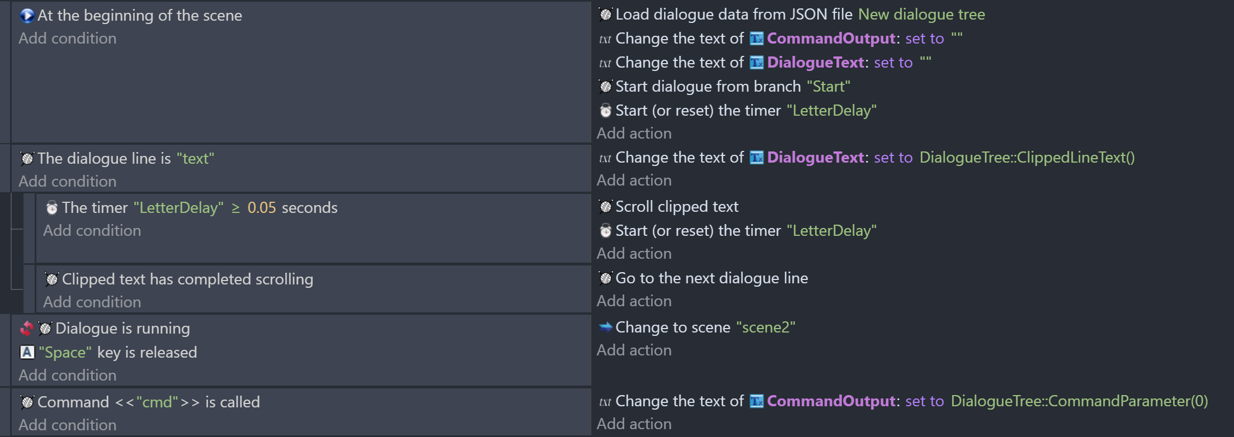The height and width of the screenshot is (437, 1234).
Task: Click the yarn icon beside 'Load dialogue data from JSON file'
Action: point(605,15)
